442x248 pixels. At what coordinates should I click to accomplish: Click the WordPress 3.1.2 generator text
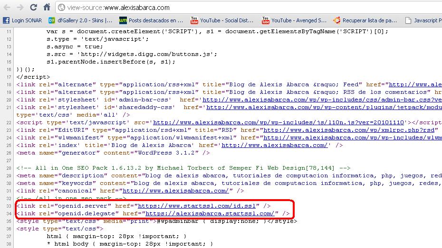click(168, 153)
